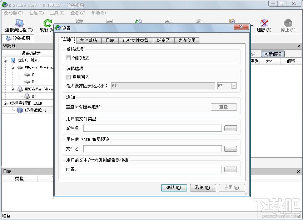Viewport: 303px width, 220px height.
Task: Click the Settings dialog title icon
Action: coord(58,28)
